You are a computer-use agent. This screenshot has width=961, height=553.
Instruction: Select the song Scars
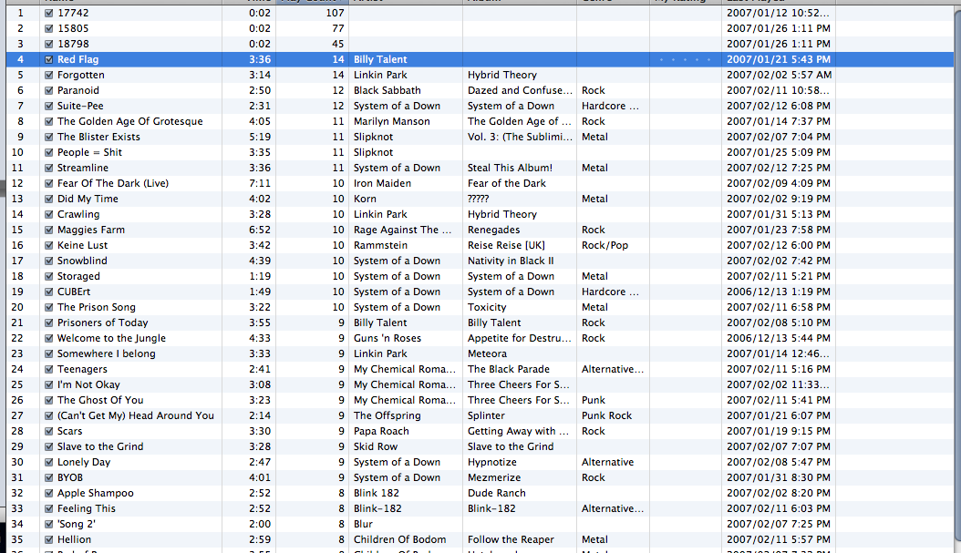pos(69,431)
